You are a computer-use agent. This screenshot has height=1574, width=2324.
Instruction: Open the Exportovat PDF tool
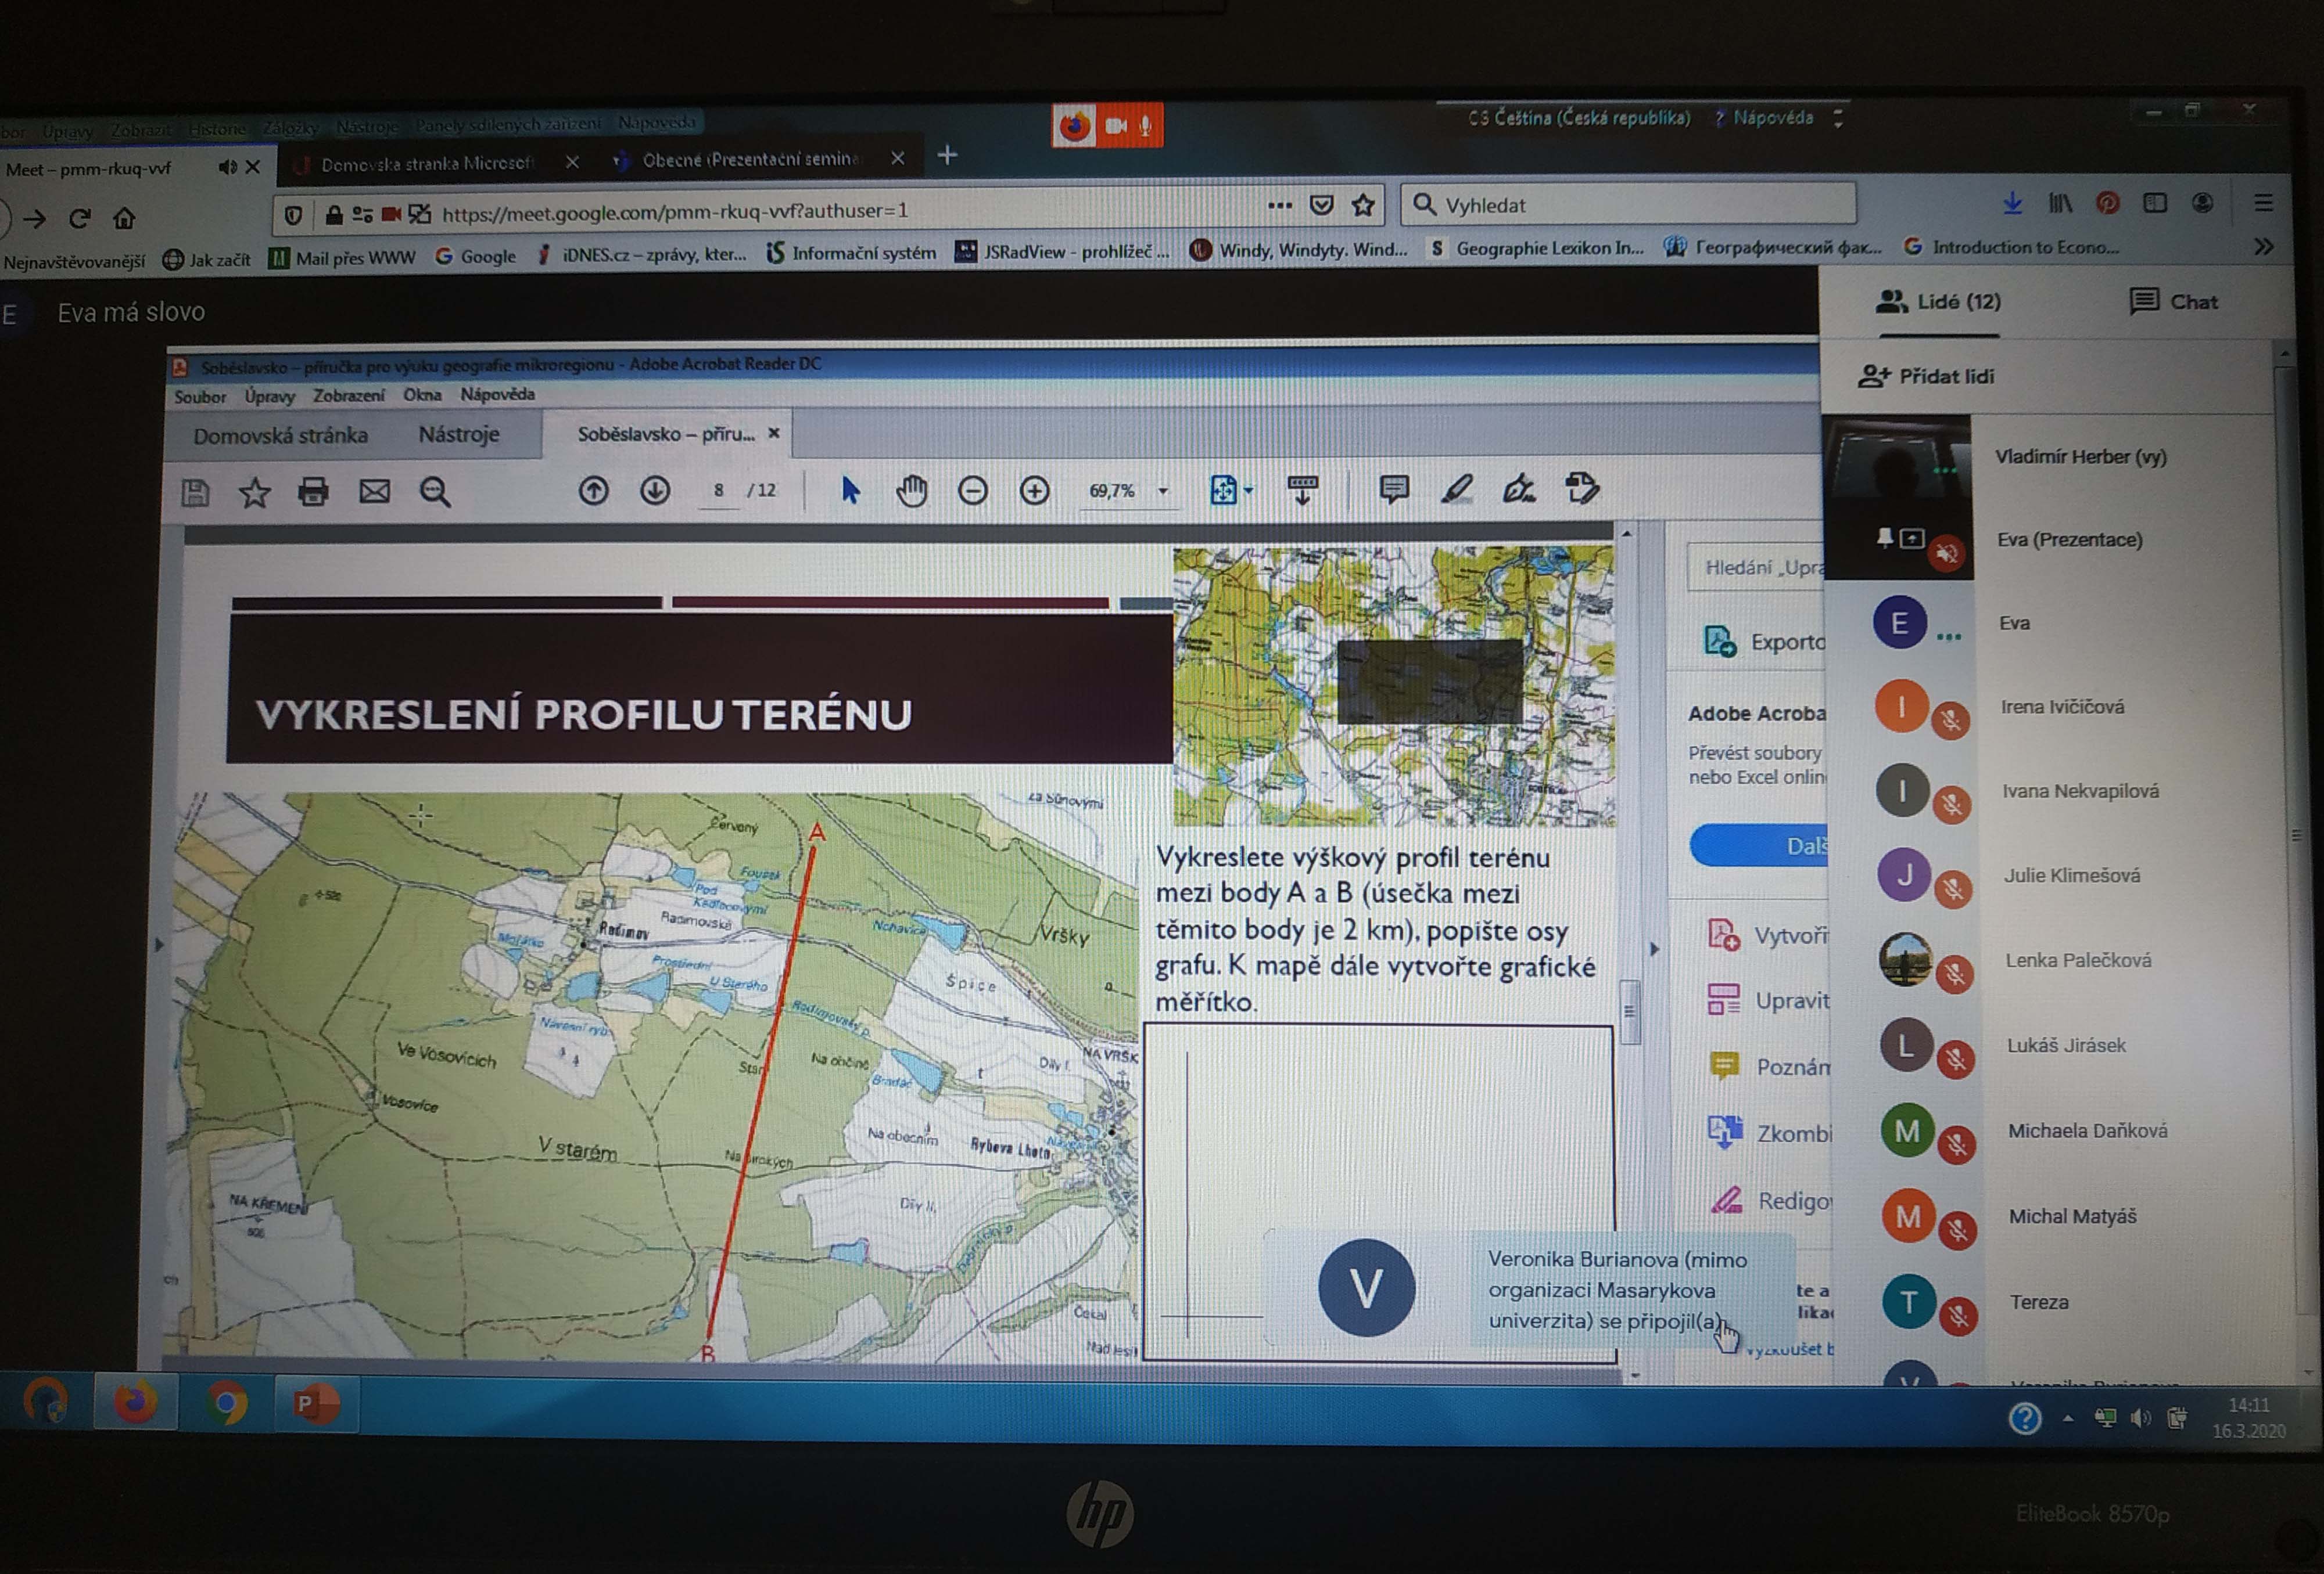click(1765, 642)
